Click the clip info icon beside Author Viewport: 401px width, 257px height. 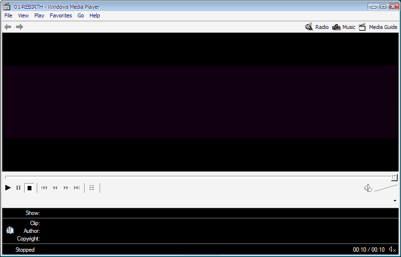pyautogui.click(x=10, y=230)
